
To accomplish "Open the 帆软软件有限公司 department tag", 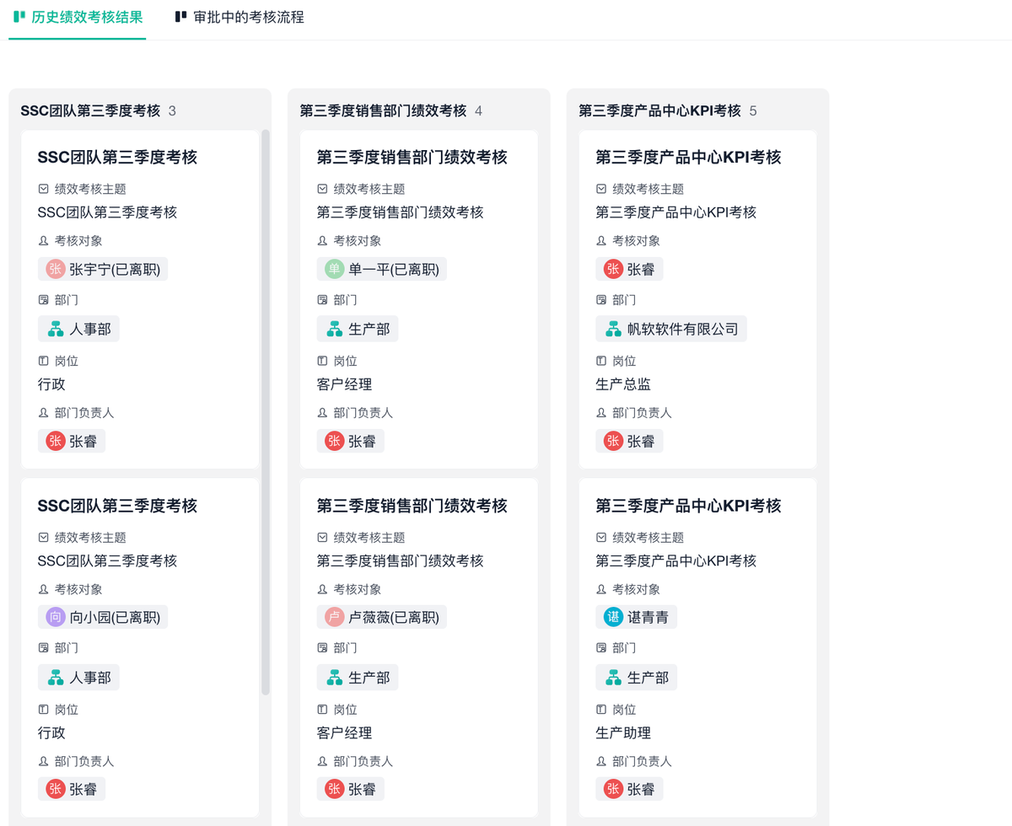I will [671, 329].
